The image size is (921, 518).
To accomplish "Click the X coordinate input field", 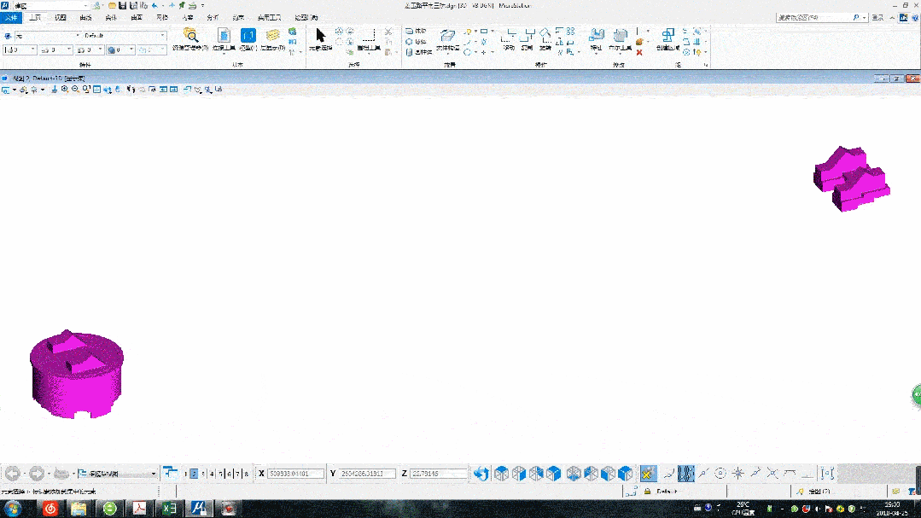I will coord(295,474).
